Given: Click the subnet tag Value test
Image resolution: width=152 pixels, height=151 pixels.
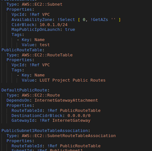Looking at the screenshot, I should tap(45, 45).
